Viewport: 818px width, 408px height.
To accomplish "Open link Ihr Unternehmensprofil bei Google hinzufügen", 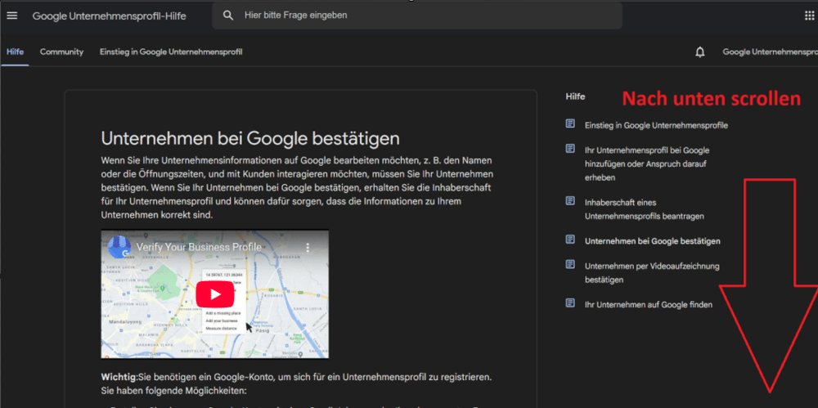I will pyautogui.click(x=647, y=164).
